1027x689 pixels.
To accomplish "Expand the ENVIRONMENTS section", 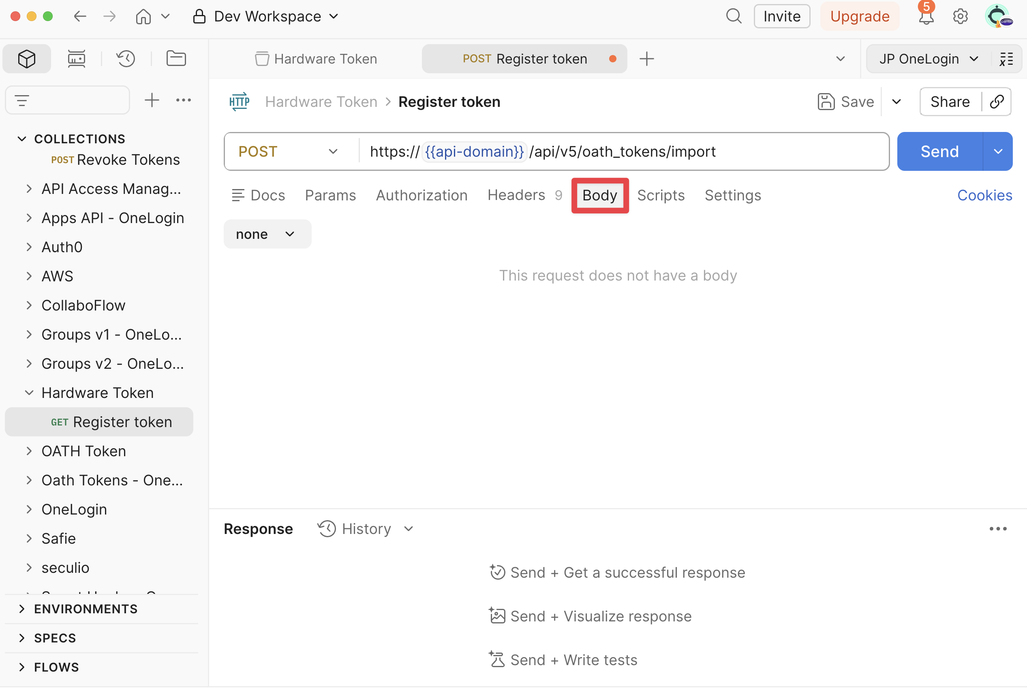I will 21,608.
